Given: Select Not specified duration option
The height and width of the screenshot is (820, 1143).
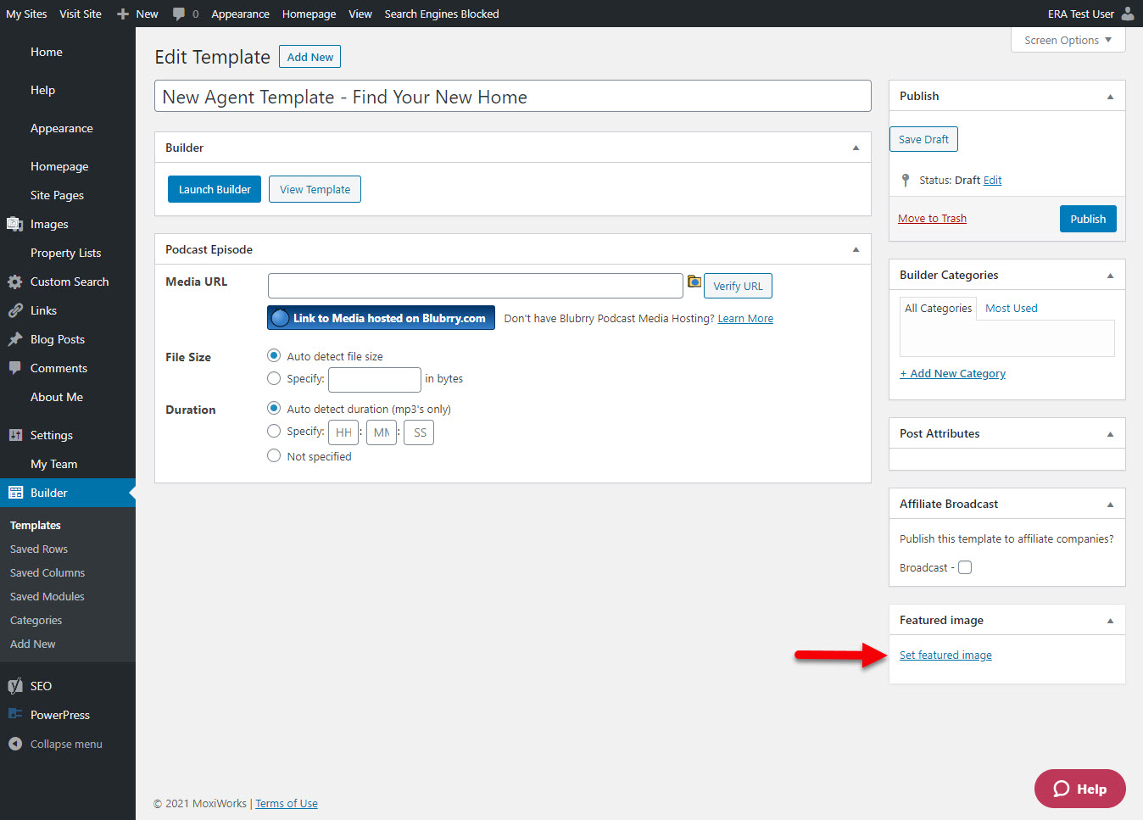Looking at the screenshot, I should click(x=274, y=456).
